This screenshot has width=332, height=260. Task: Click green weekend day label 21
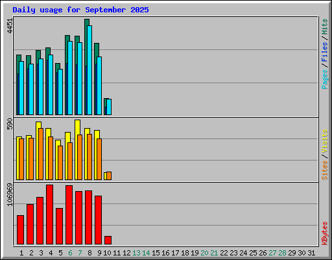pyautogui.click(x=214, y=253)
